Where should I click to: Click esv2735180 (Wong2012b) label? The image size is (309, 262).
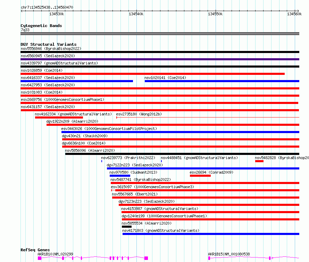tap(139, 114)
